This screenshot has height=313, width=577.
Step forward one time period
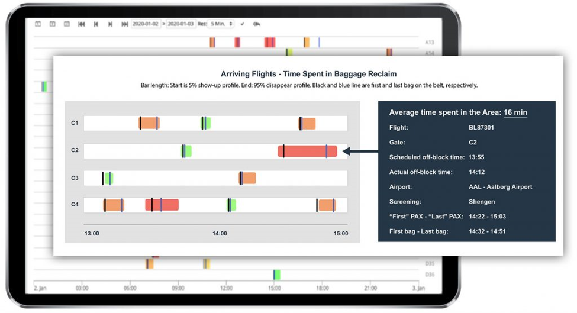coord(110,24)
